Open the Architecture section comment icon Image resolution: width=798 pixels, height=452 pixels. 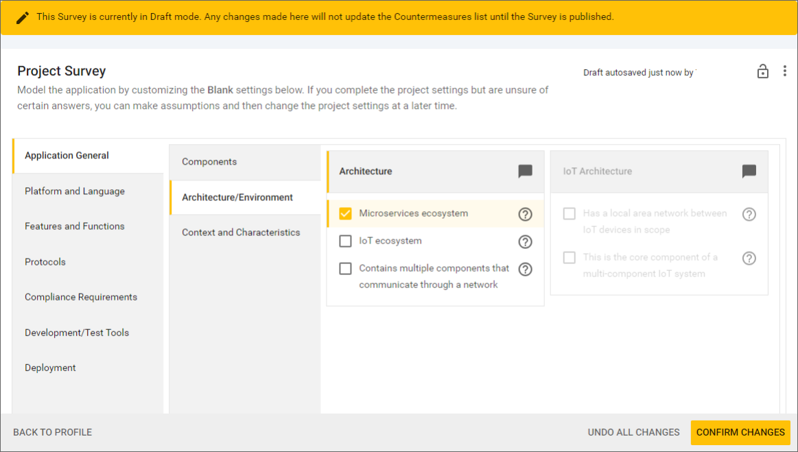pos(525,171)
